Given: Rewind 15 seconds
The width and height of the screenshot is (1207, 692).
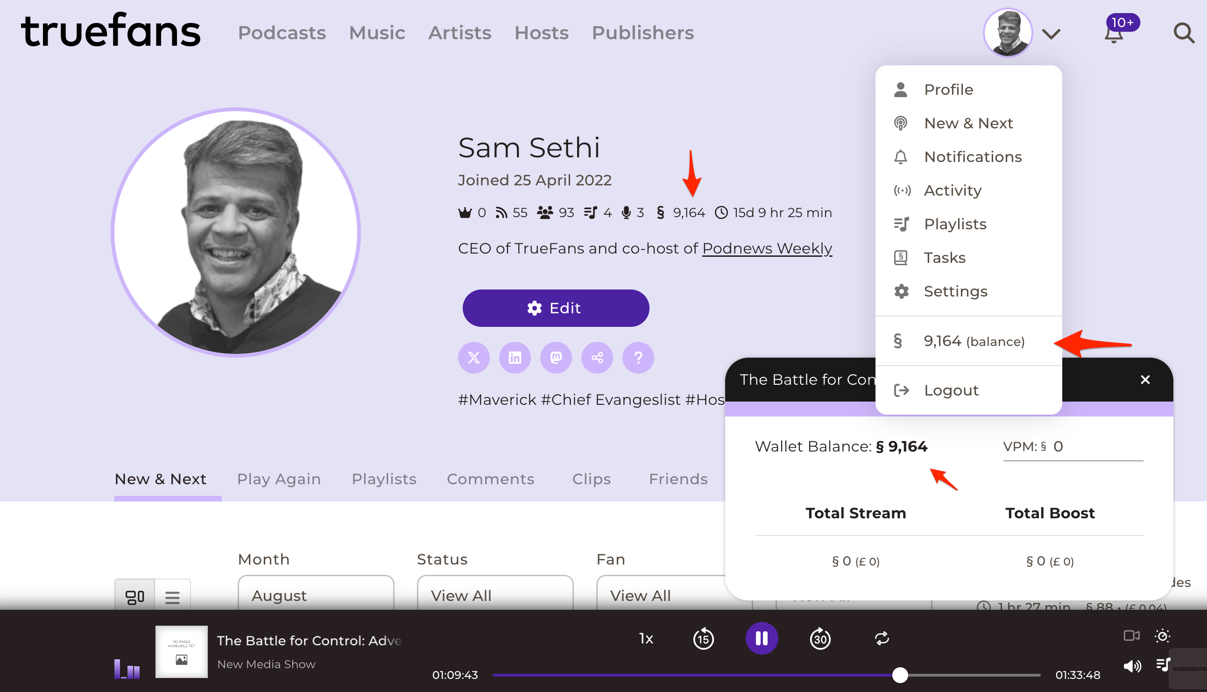Looking at the screenshot, I should click(703, 638).
